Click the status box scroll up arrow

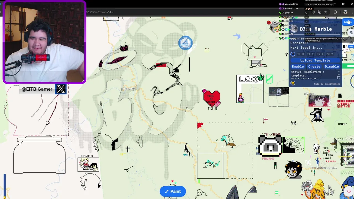coord(339,71)
